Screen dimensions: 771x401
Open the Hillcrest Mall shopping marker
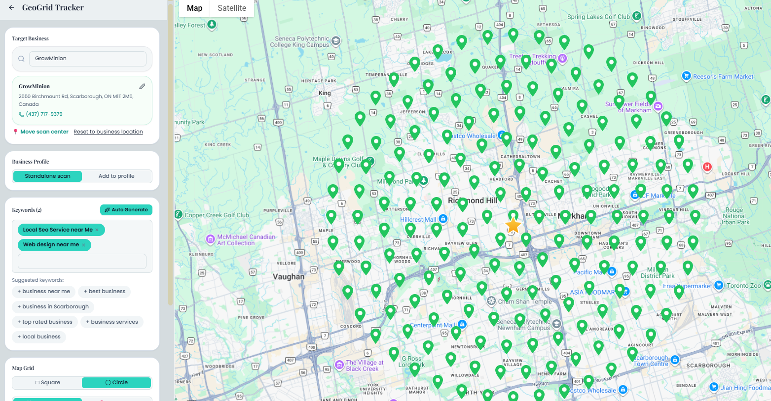click(x=443, y=218)
